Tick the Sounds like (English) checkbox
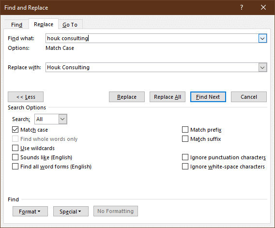Image resolution: width=275 pixels, height=228 pixels. (x=15, y=157)
